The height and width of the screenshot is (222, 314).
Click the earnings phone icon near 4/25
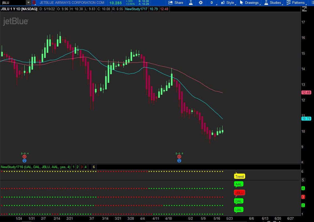click(179, 157)
